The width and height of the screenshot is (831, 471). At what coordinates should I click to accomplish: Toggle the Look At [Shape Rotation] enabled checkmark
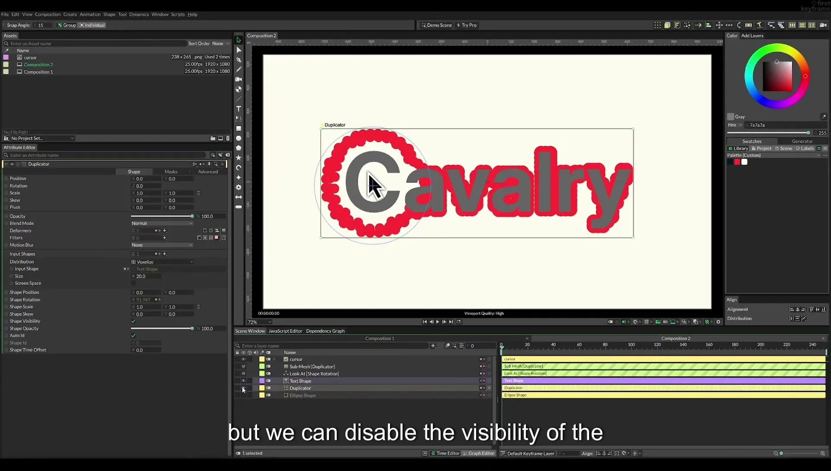point(243,374)
